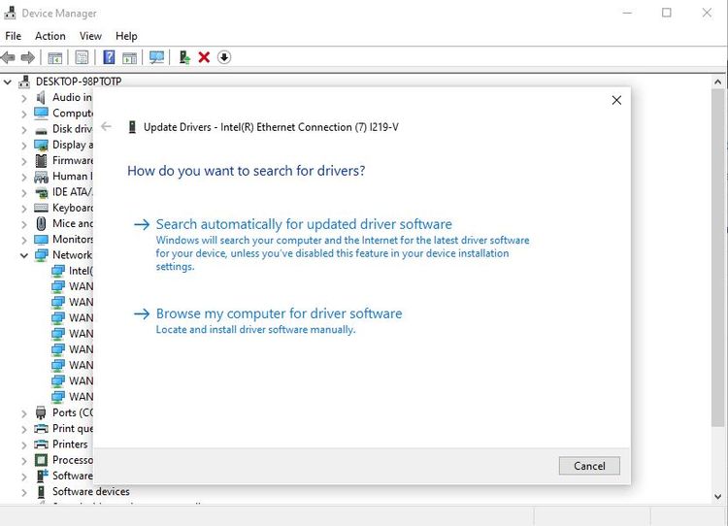Click the Mice category mouse icon
The image size is (728, 526).
[x=41, y=223]
